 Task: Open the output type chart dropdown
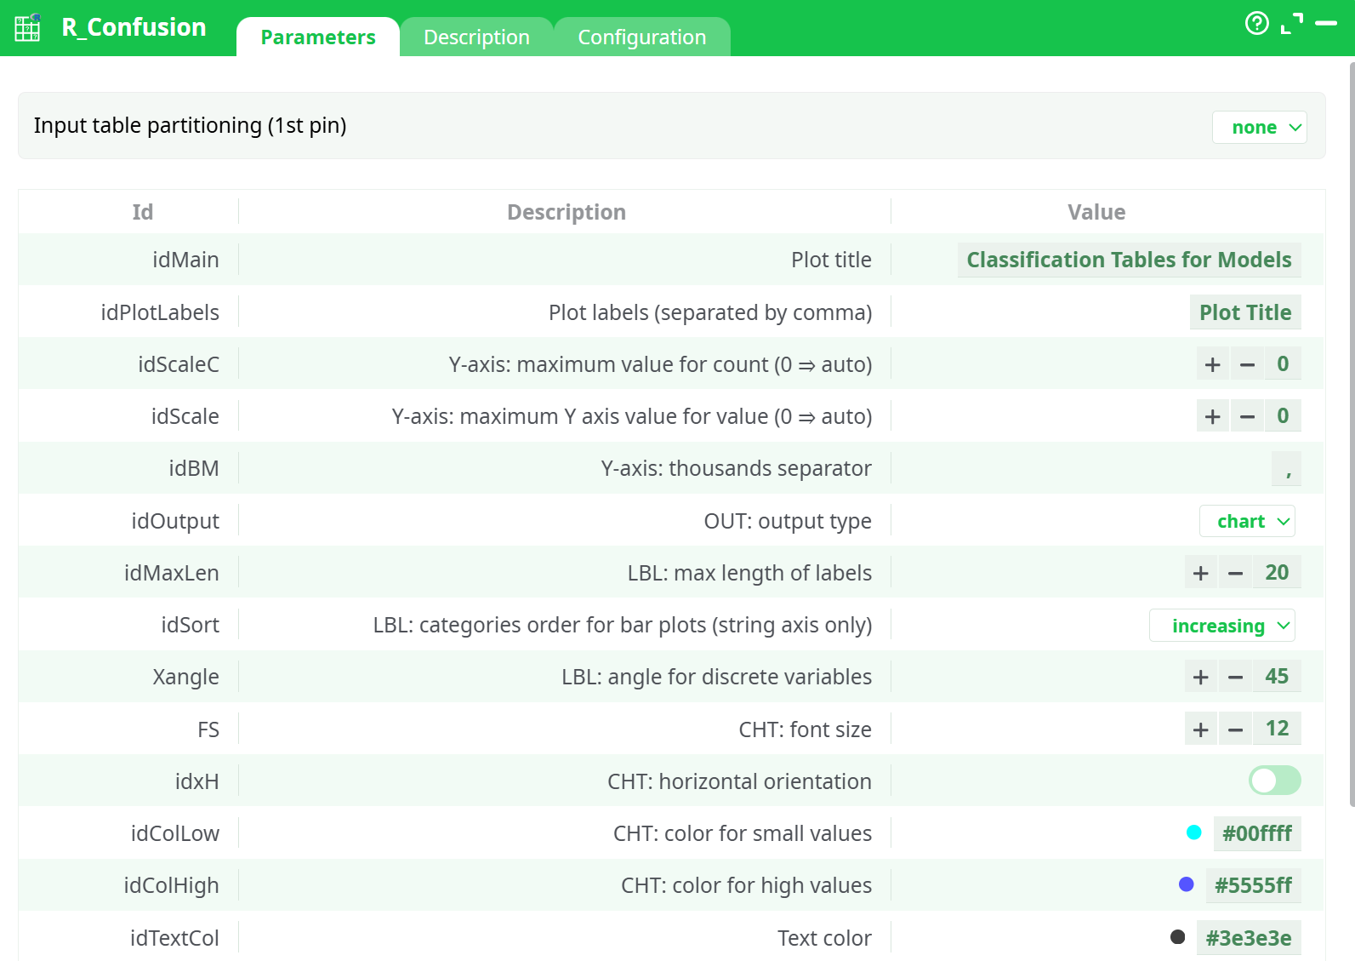tap(1247, 522)
